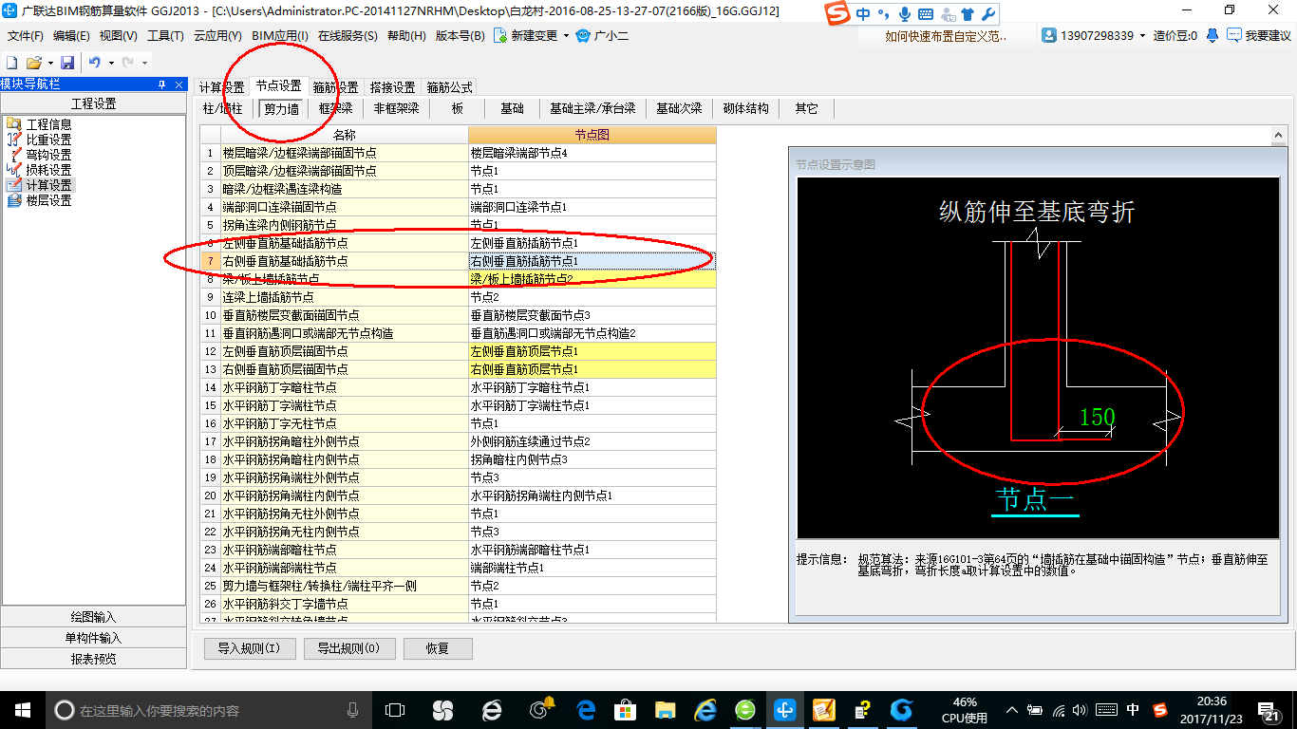Click the 导入规则(I) button
1297x729 pixels.
click(x=249, y=649)
